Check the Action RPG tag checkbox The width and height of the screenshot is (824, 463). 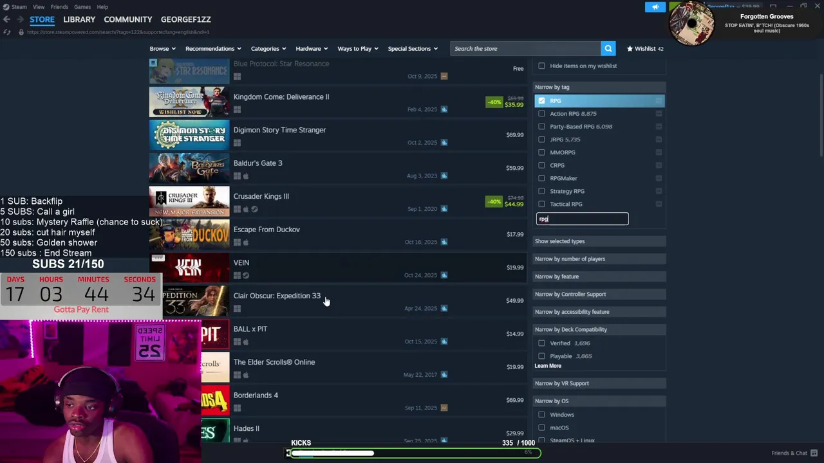(x=541, y=114)
